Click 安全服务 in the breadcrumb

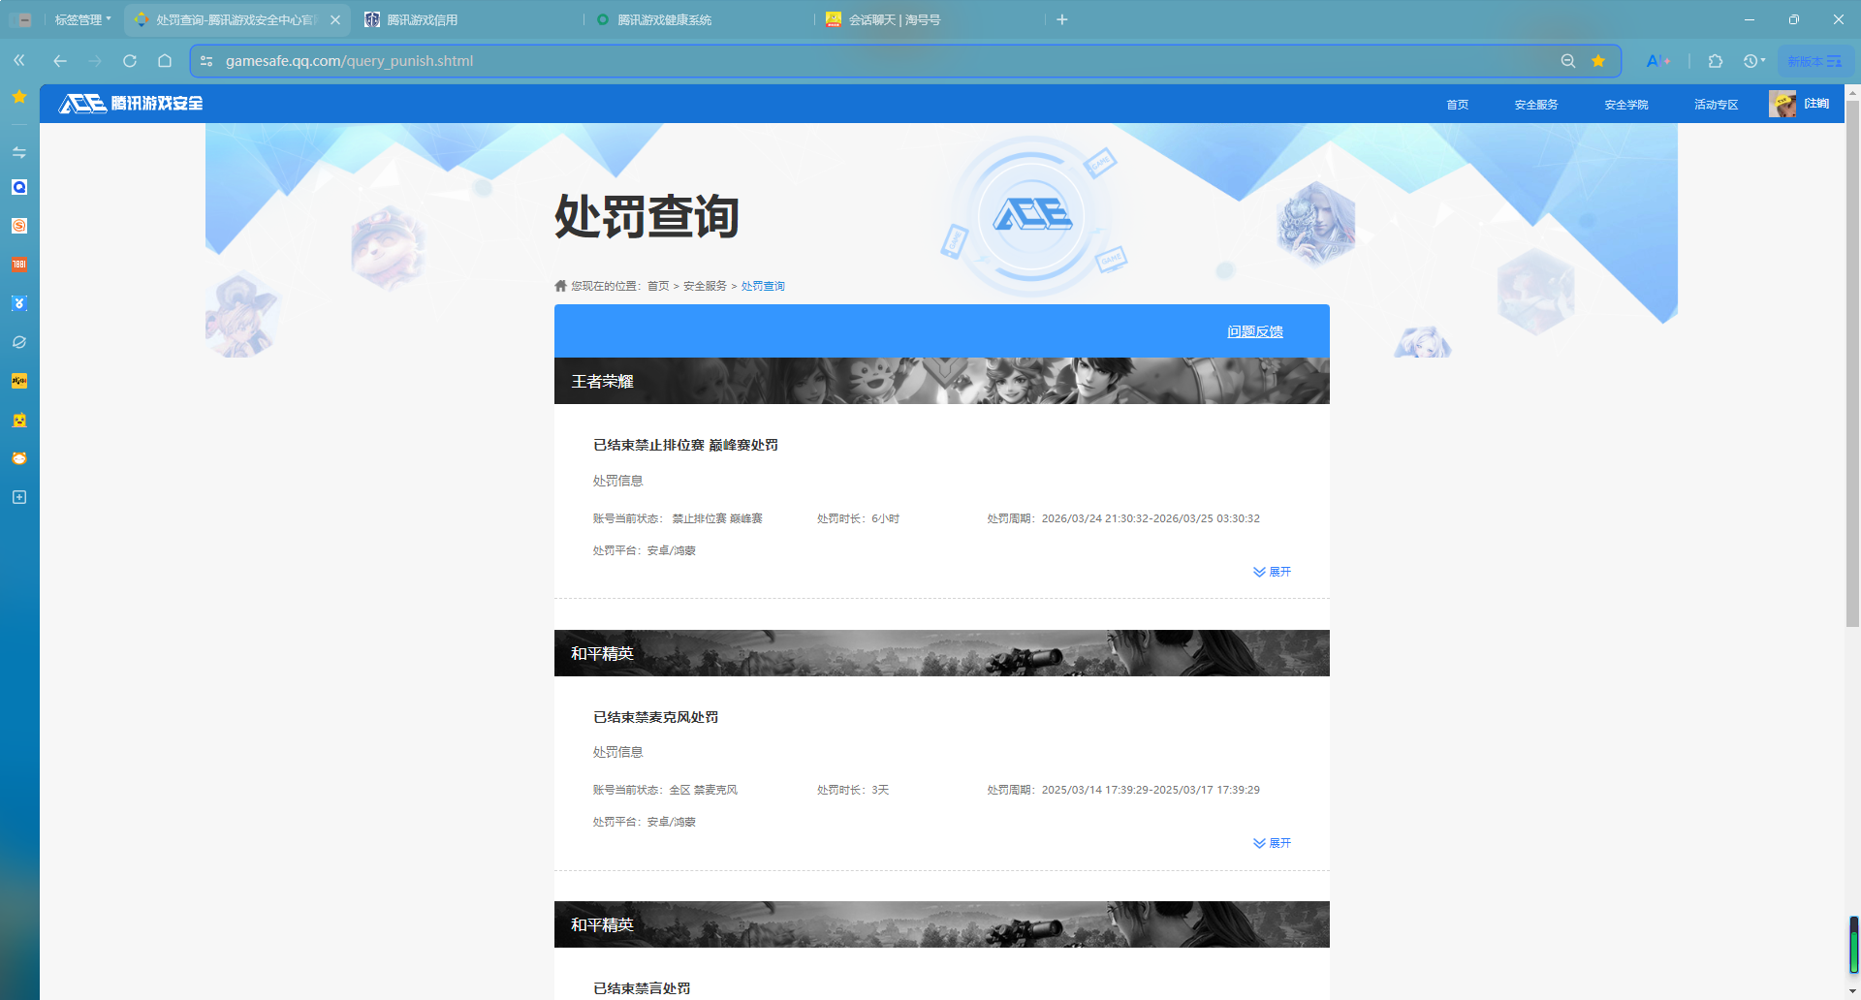click(x=705, y=286)
